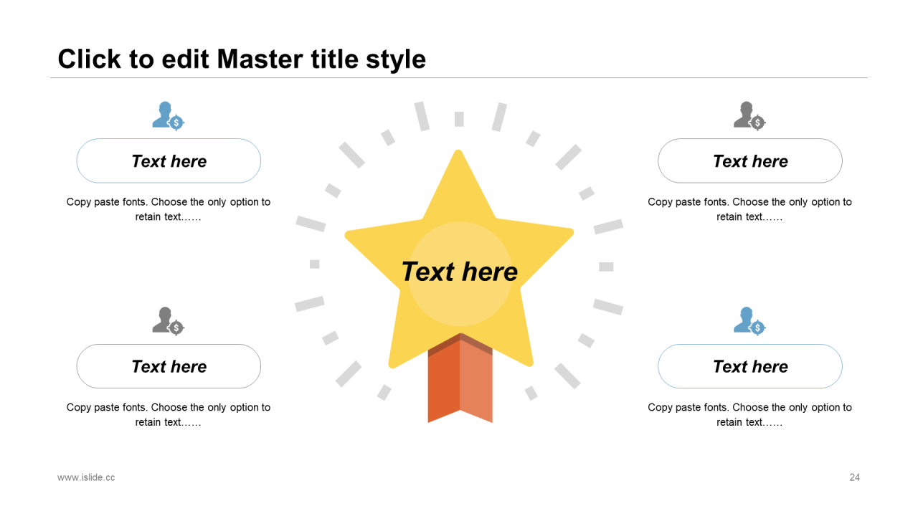Click the 'Click to edit Master title style' heading

coord(242,59)
